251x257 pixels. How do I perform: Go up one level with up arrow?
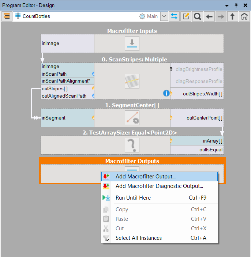click(232, 16)
